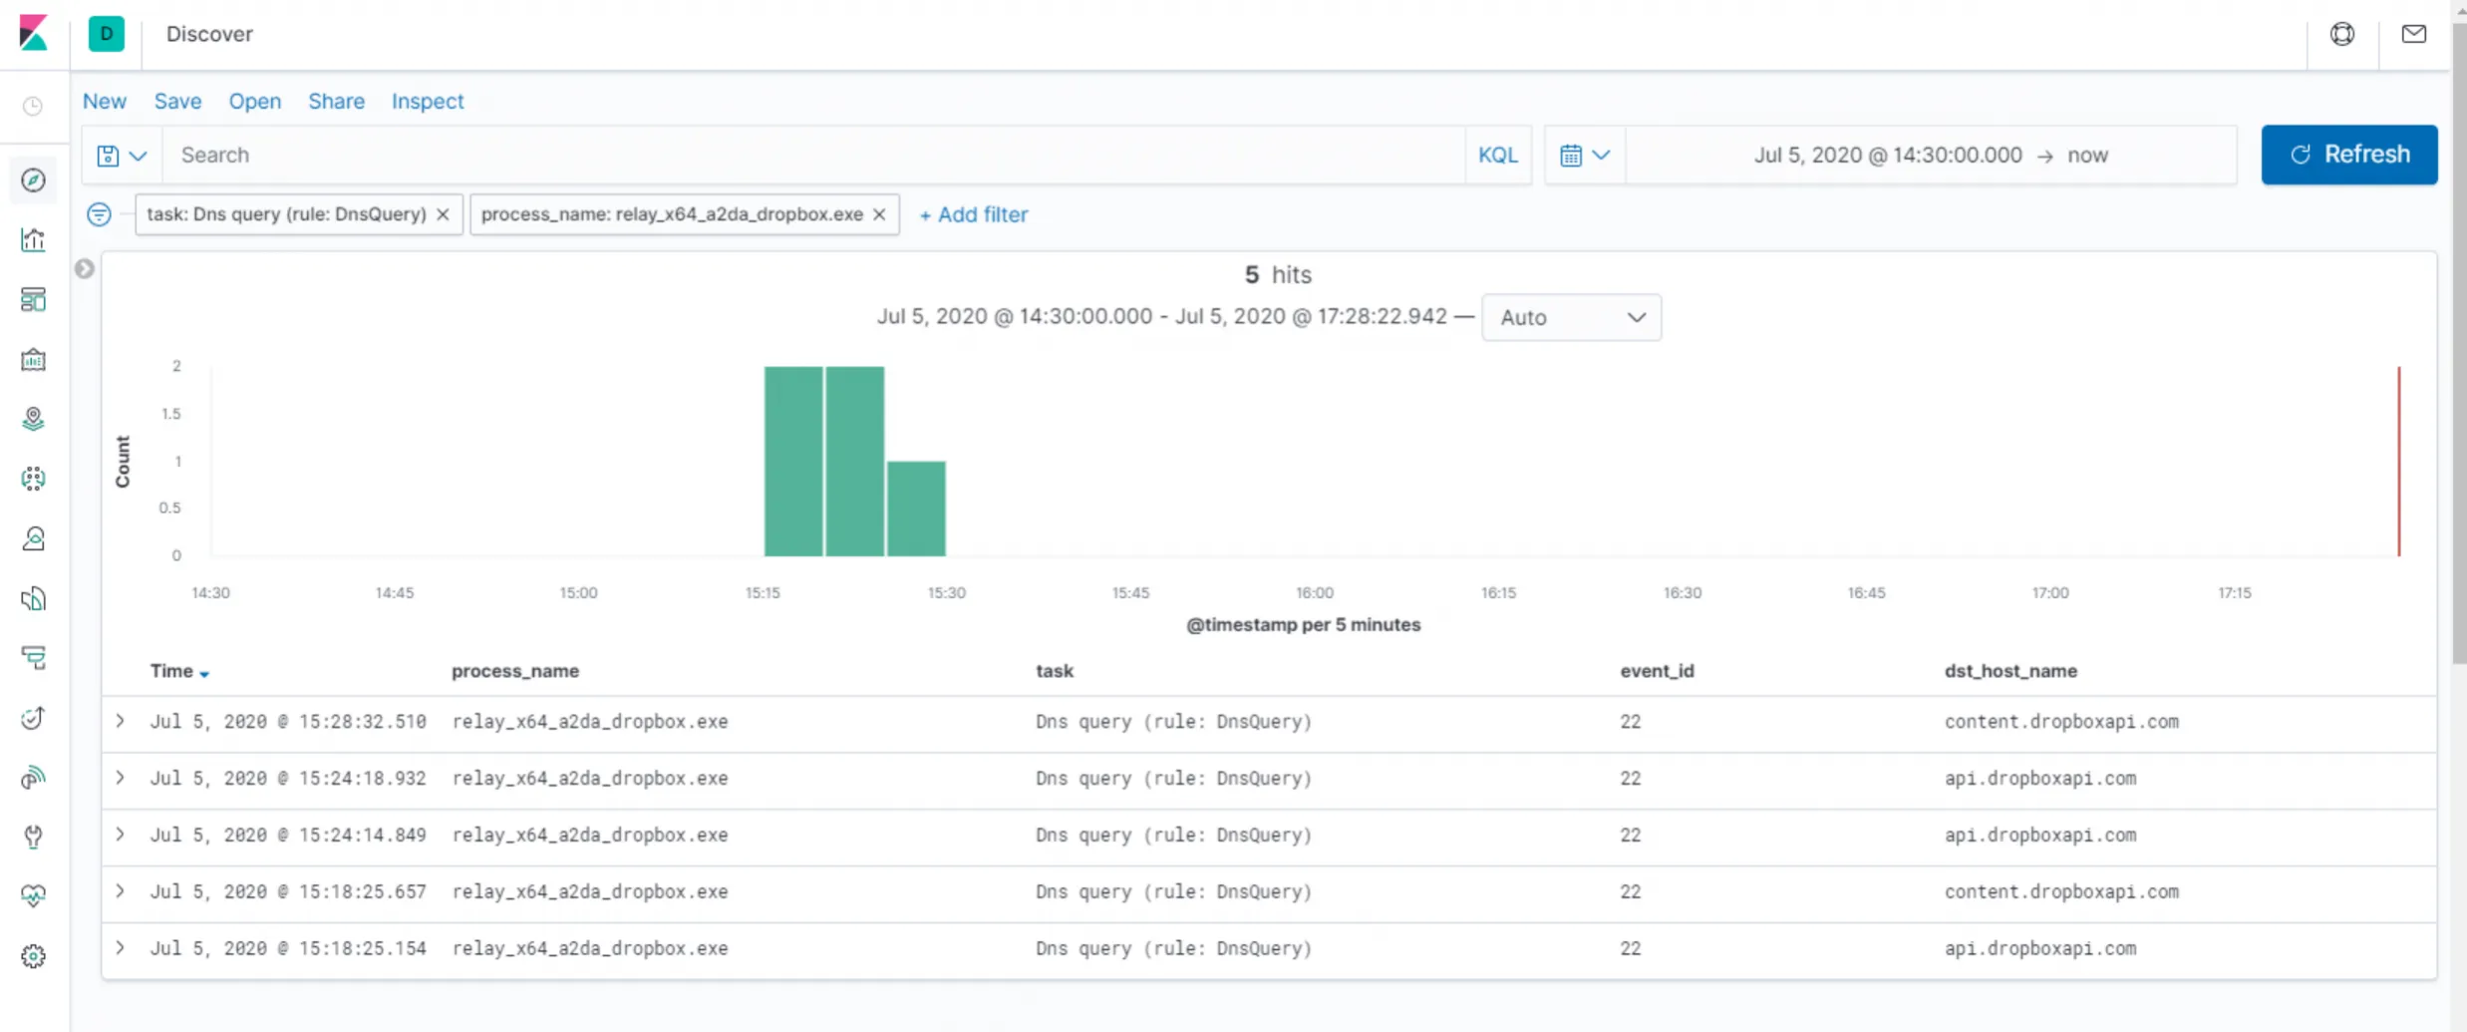Open the help lifebuoy icon
Screen dimensions: 2467x1032
2342,34
